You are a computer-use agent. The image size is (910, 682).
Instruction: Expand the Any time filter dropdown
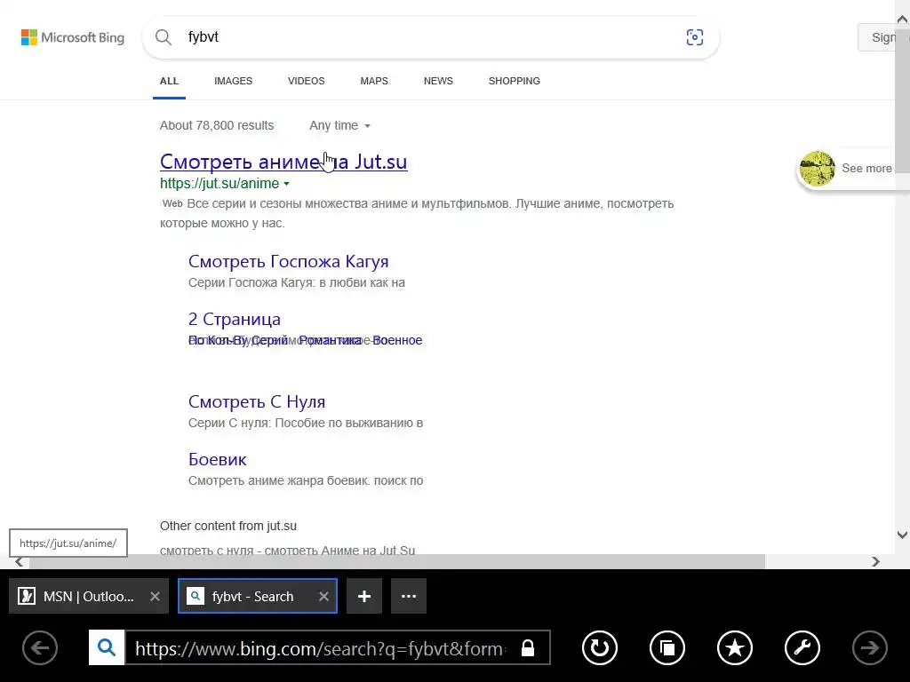339,125
